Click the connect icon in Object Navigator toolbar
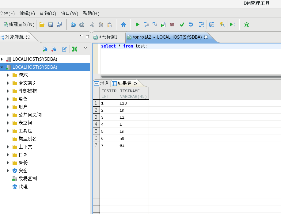This screenshot has width=281, height=214. pos(45,49)
